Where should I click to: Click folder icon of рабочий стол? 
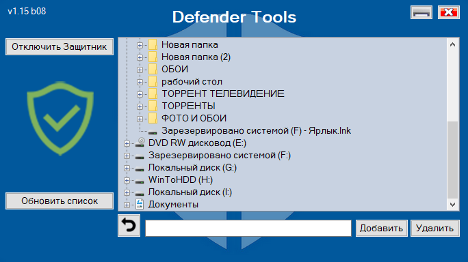pos(153,82)
